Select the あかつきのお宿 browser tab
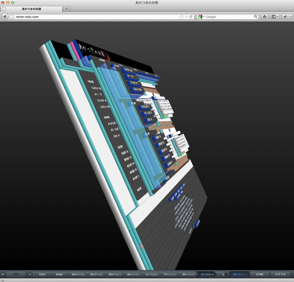The image size is (294, 282). pyautogui.click(x=31, y=9)
